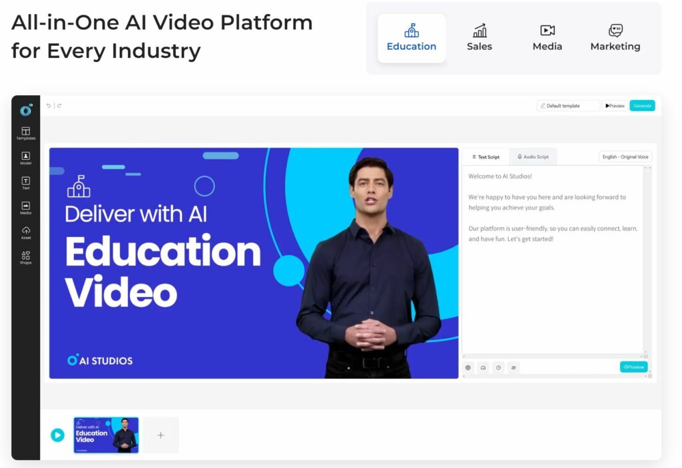Screen dimensions: 682x468
Task: Click into the script text area
Action: point(552,261)
